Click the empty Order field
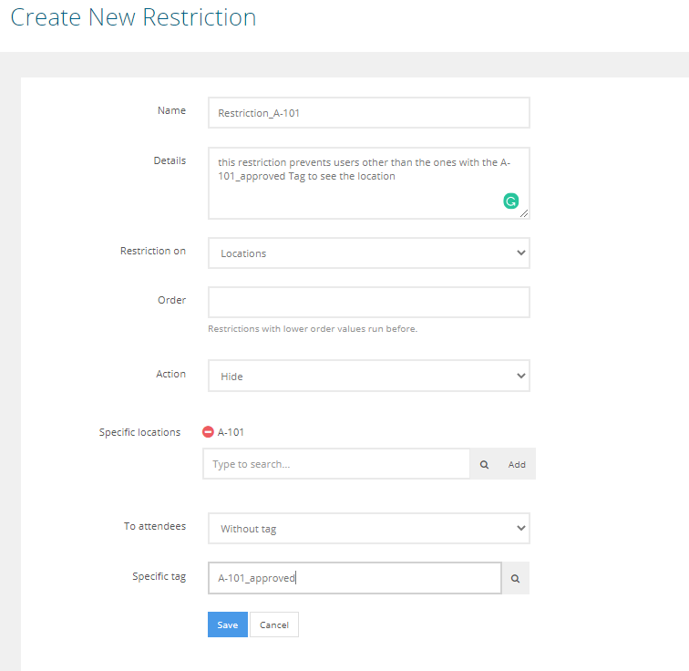This screenshot has height=671, width=689. pyautogui.click(x=368, y=303)
